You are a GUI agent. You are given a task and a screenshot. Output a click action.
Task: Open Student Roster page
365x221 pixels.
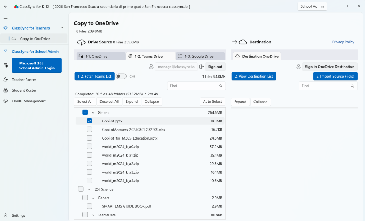[24, 90]
